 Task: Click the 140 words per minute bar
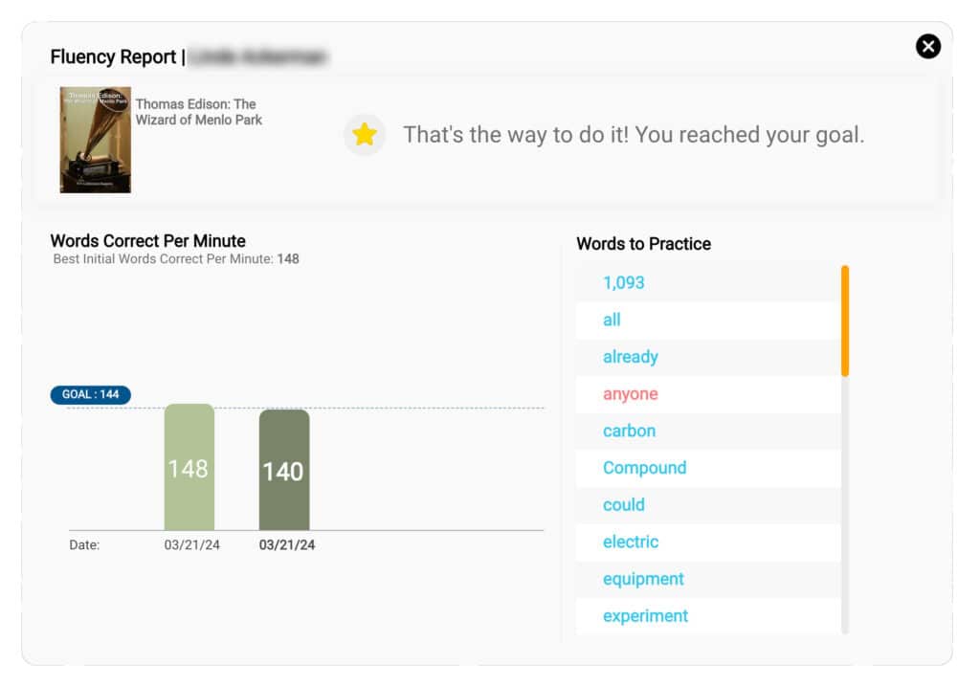pyautogui.click(x=283, y=470)
